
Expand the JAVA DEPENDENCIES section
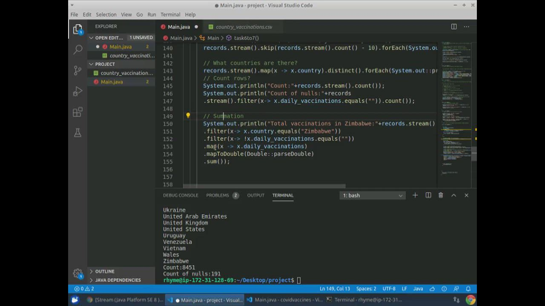tap(118, 280)
